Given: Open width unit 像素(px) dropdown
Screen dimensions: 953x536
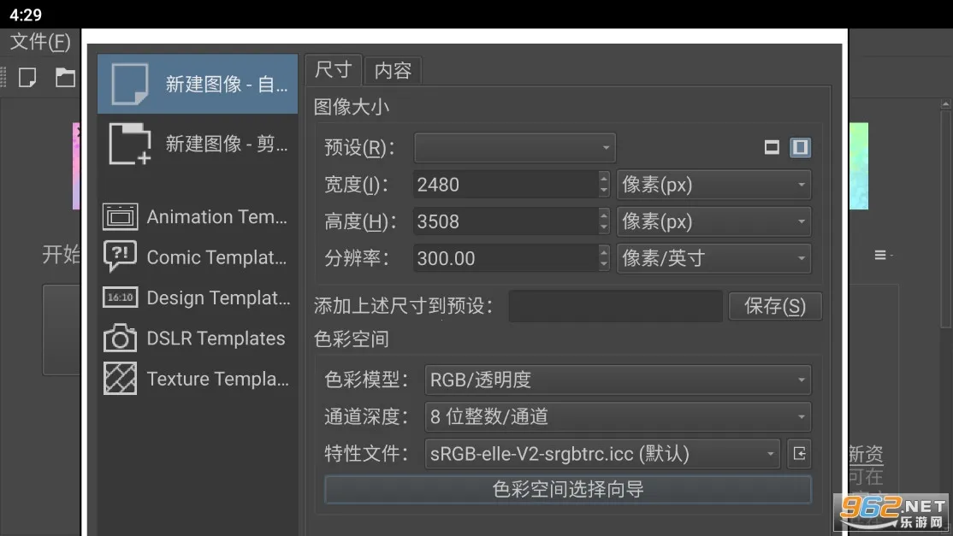Looking at the screenshot, I should [x=713, y=185].
